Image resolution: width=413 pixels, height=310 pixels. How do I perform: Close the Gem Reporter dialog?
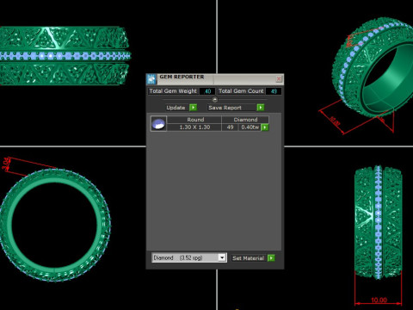(x=279, y=78)
